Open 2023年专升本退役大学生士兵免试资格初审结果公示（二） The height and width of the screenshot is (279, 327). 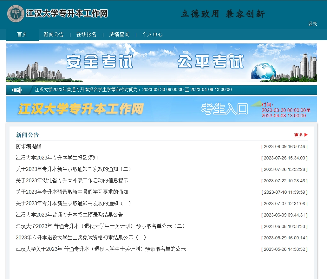(81, 237)
